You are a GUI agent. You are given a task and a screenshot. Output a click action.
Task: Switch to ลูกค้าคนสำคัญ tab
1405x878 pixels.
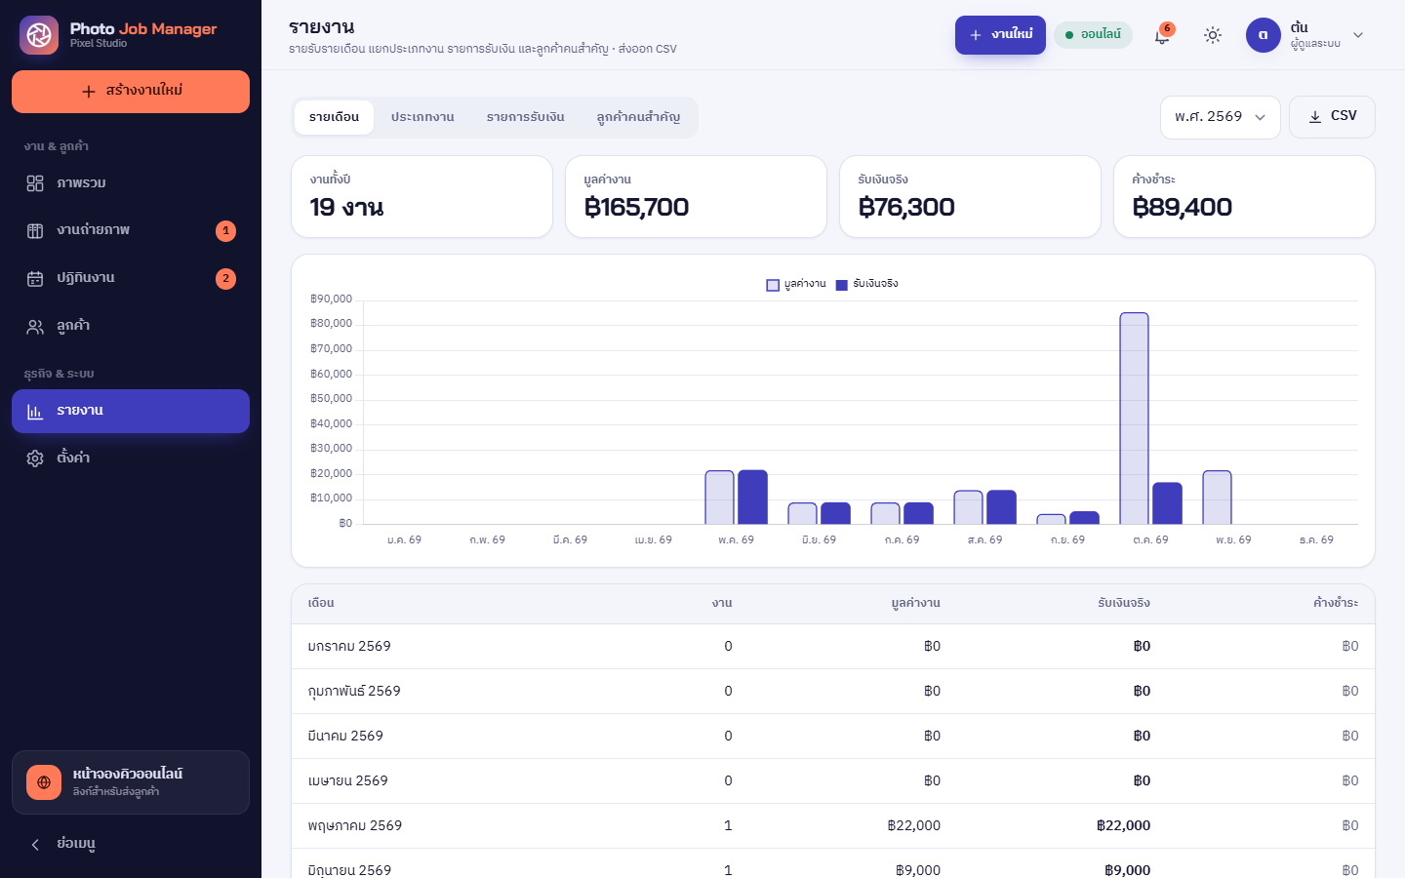[638, 117]
